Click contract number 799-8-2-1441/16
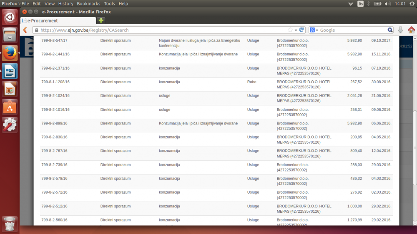The width and height of the screenshot is (417, 234). pyautogui.click(x=55, y=54)
